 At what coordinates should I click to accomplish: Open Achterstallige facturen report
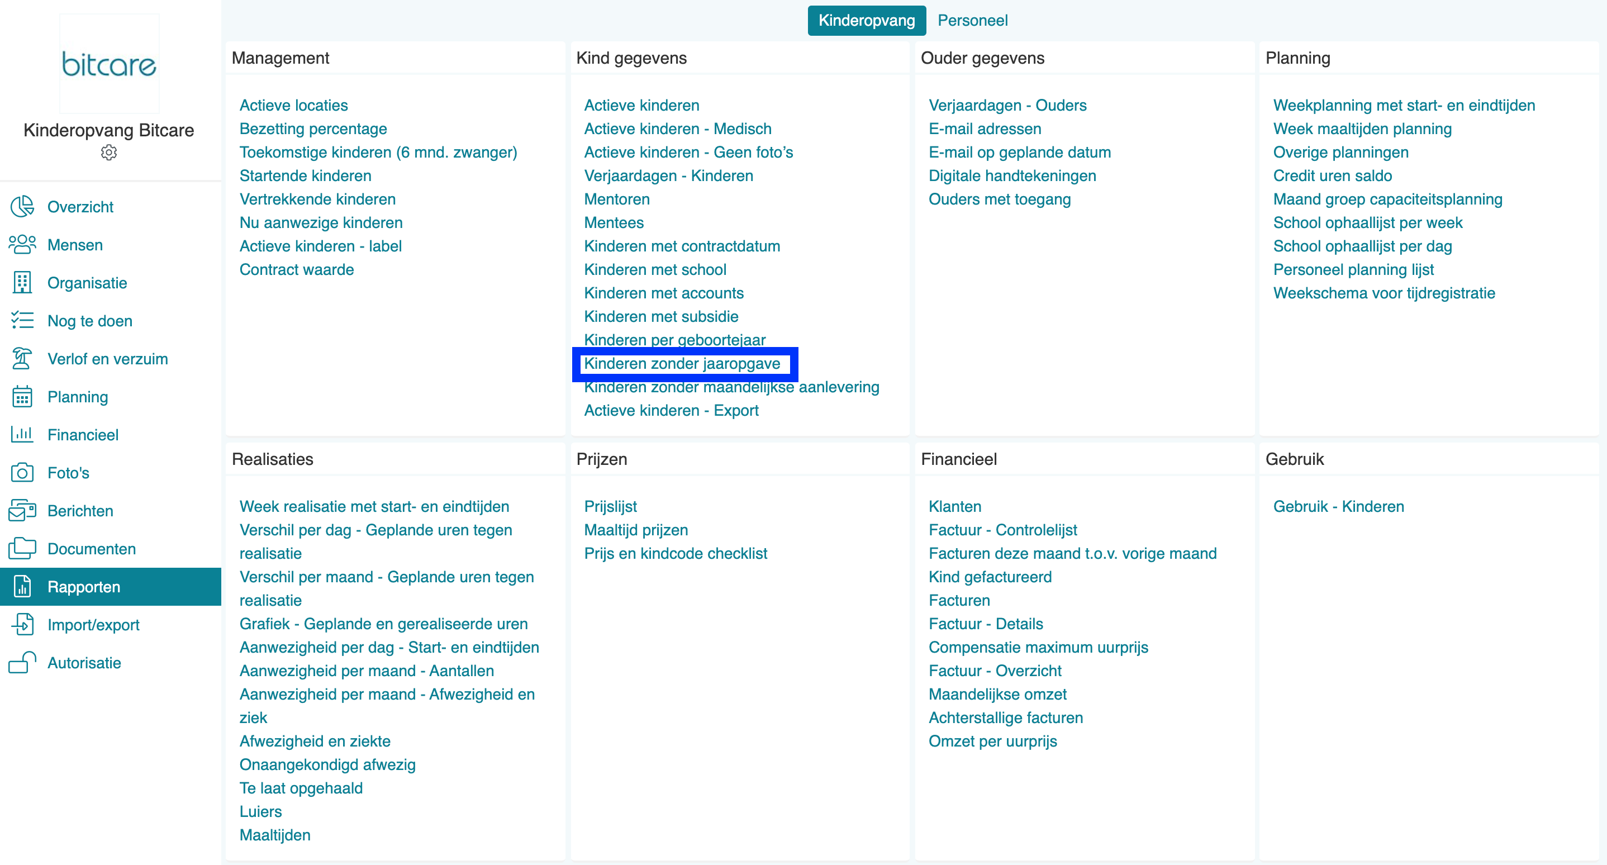click(x=1006, y=718)
